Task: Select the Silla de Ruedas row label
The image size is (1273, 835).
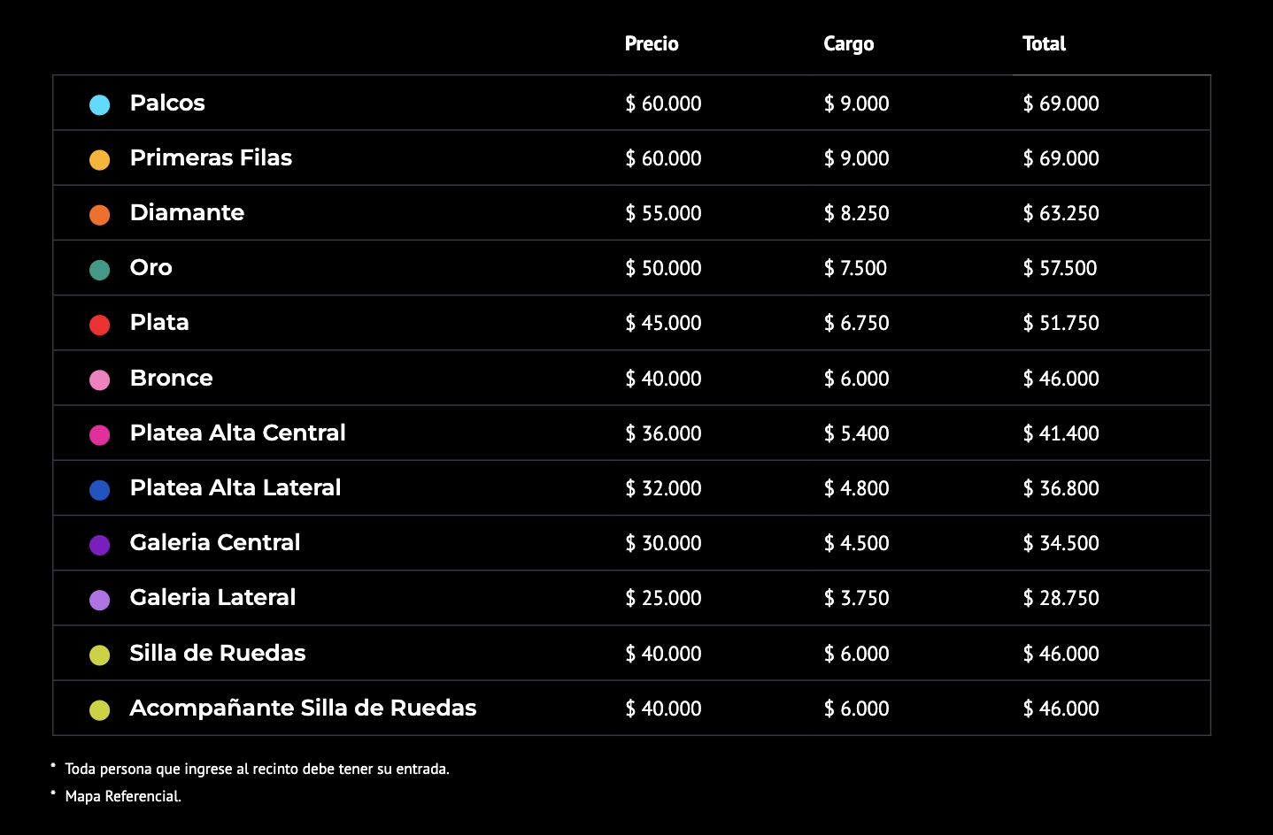Action: point(218,653)
